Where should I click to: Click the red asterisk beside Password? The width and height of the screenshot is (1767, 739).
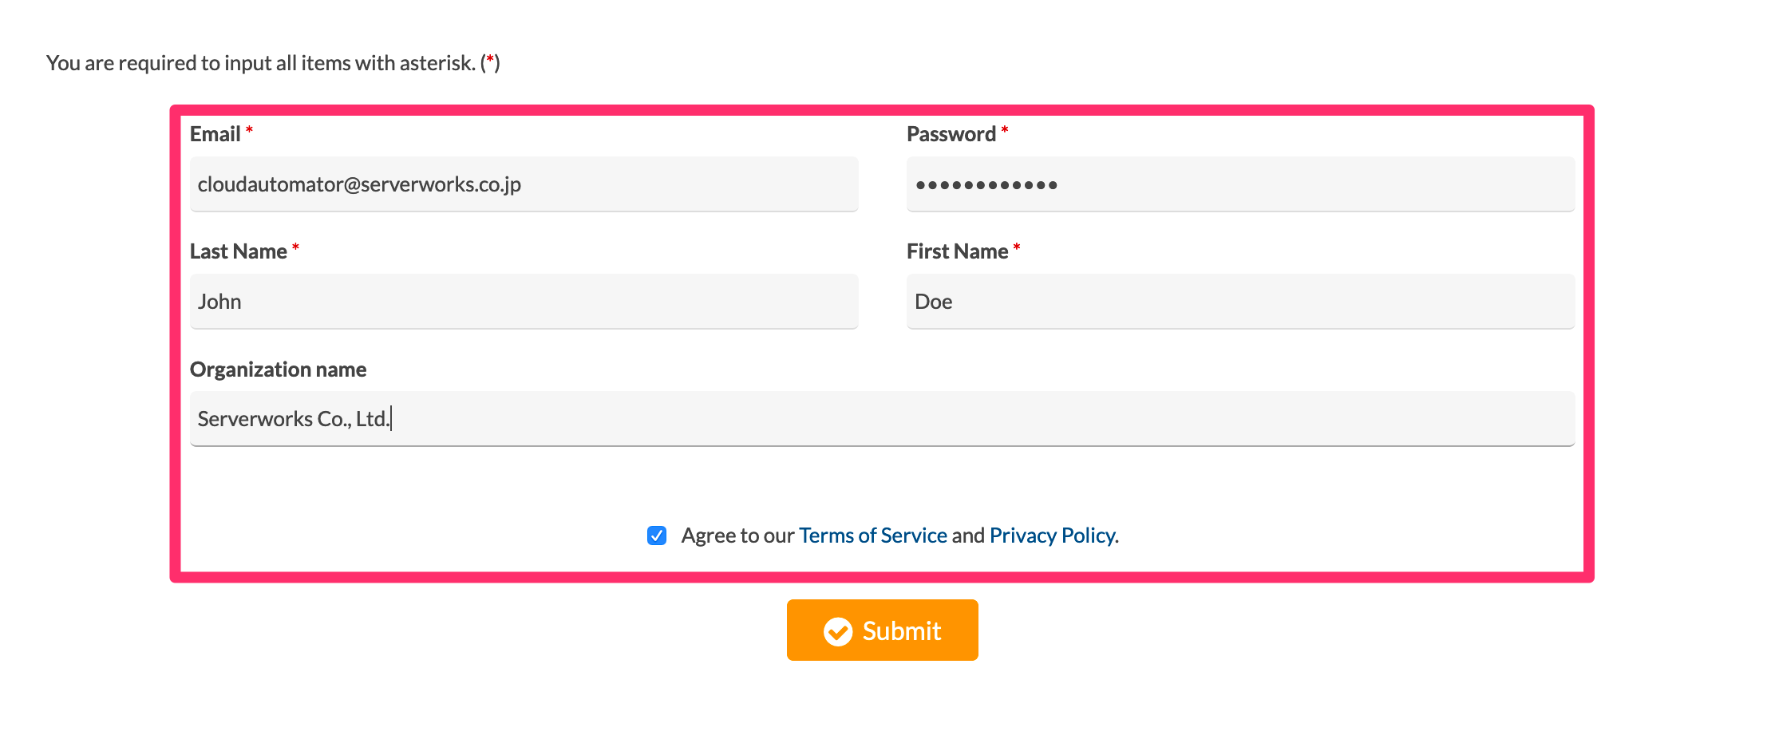coord(1005,129)
